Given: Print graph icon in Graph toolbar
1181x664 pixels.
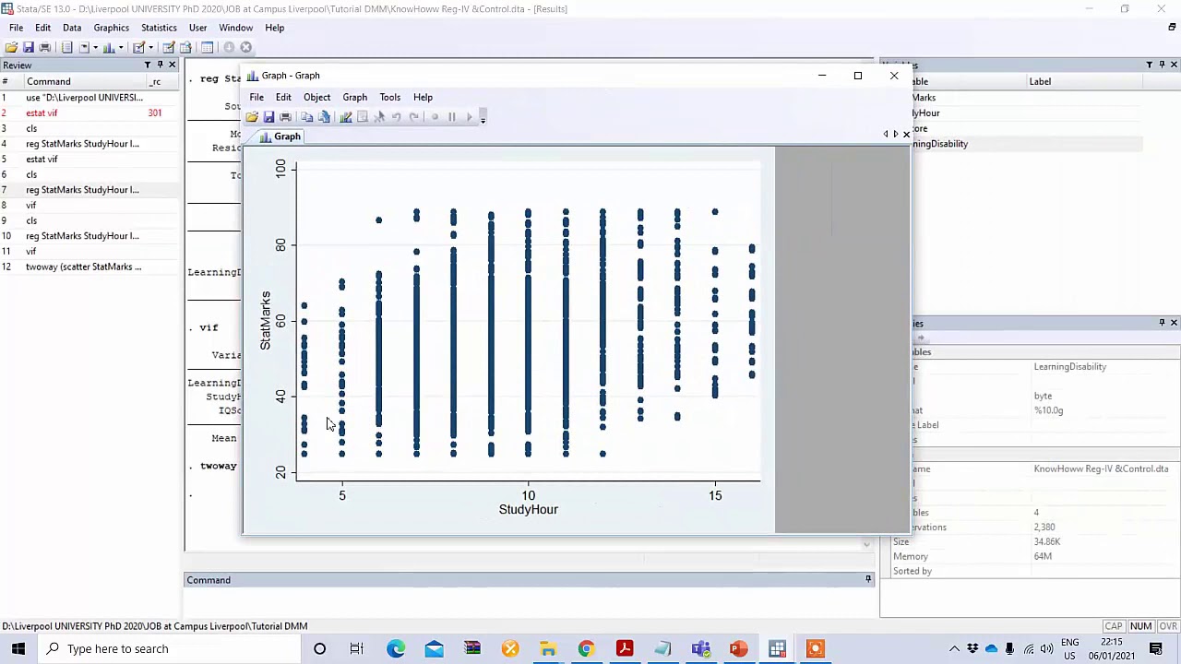Looking at the screenshot, I should [285, 117].
